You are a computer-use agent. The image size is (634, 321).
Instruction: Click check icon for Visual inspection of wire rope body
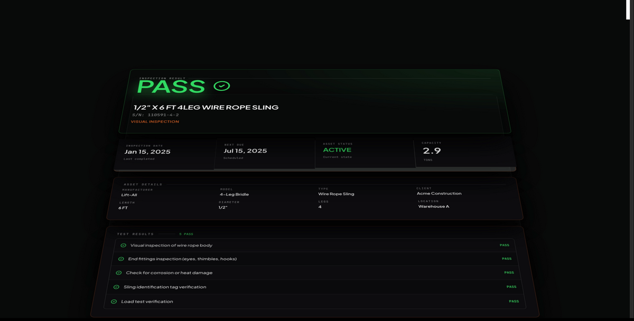click(x=123, y=246)
